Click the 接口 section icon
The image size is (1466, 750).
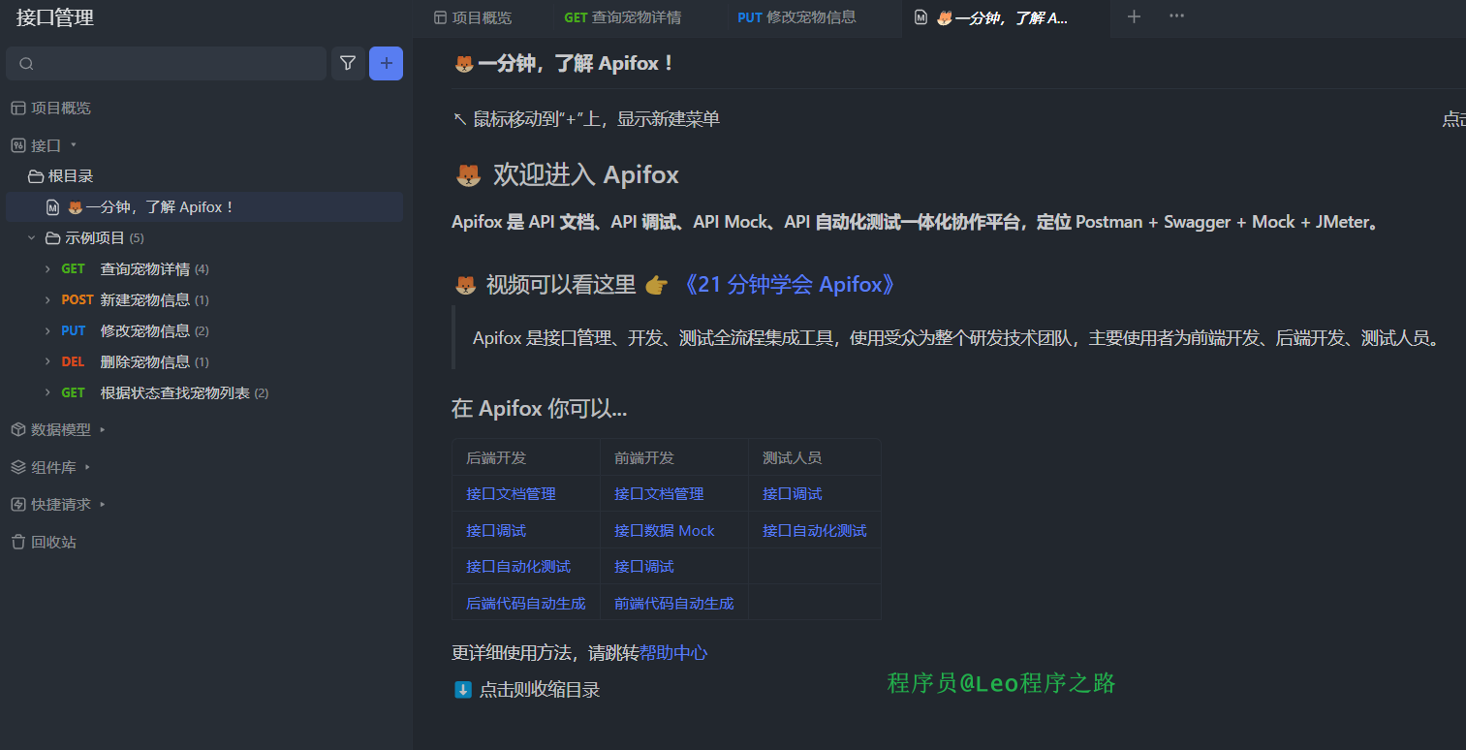(x=18, y=145)
